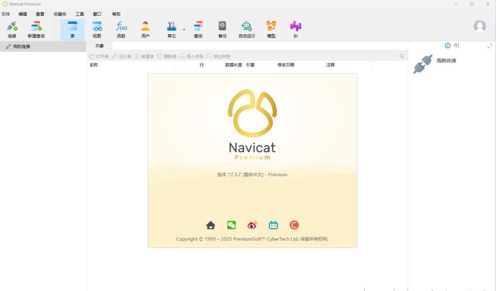Expand the Others dropdown arrow

click(184, 30)
